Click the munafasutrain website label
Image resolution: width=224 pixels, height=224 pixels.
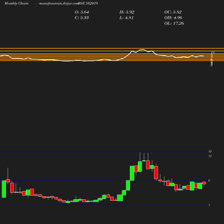(59, 3)
